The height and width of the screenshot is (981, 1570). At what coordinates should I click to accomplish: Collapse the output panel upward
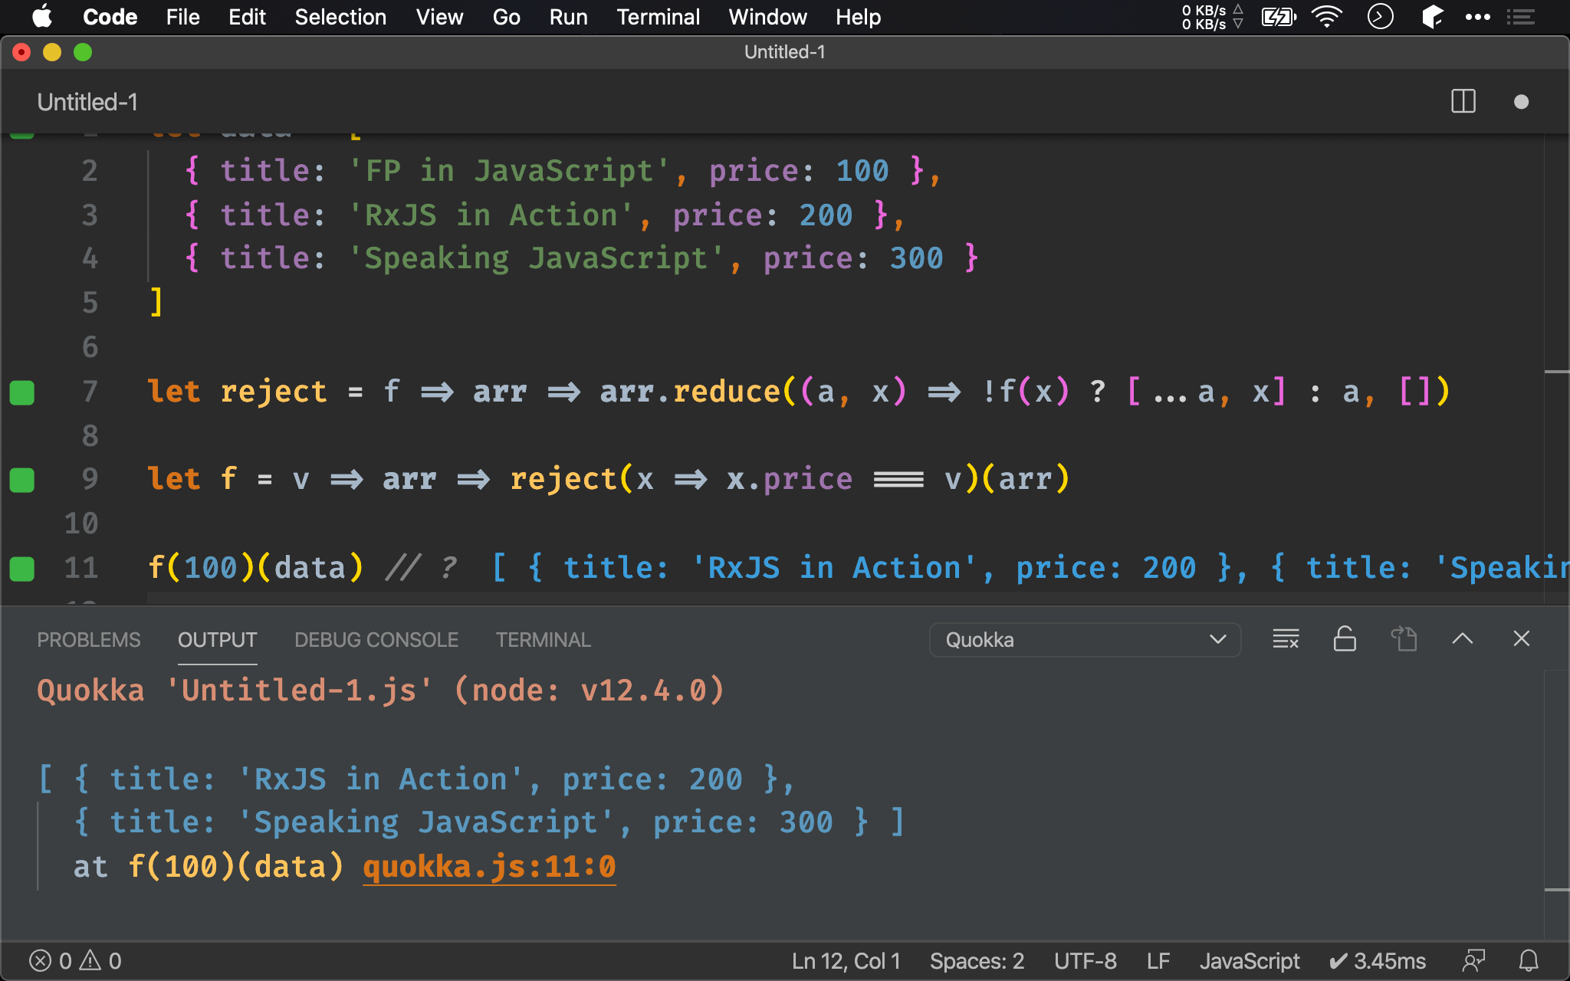click(1463, 638)
